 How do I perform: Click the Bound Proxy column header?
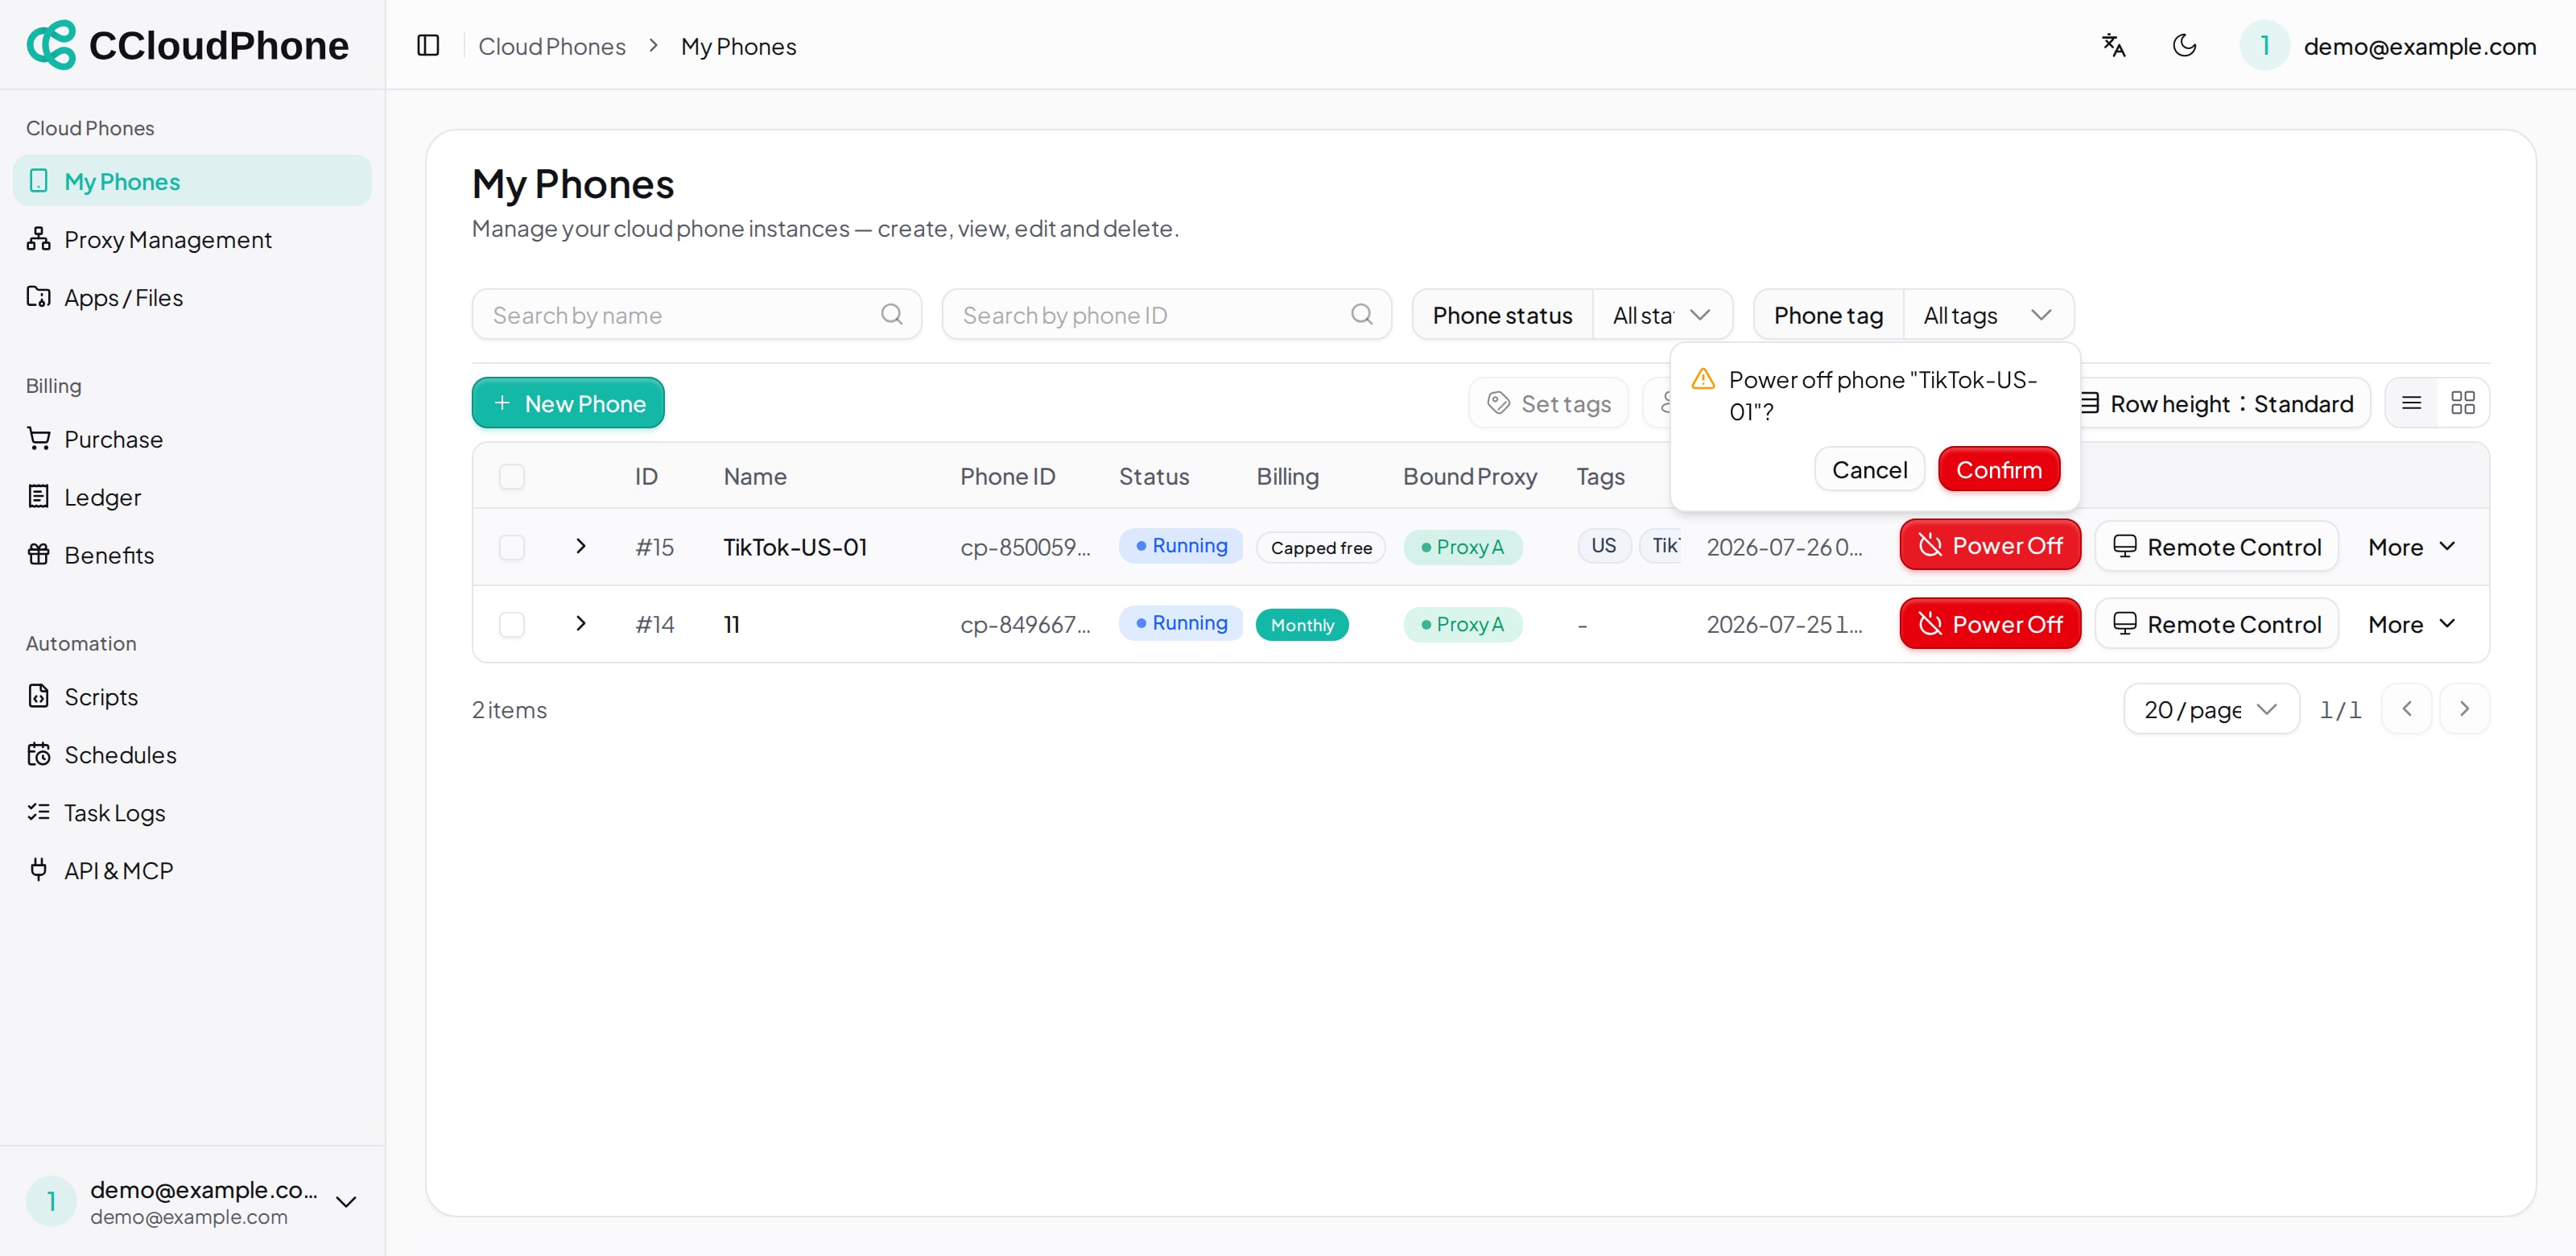click(1469, 476)
